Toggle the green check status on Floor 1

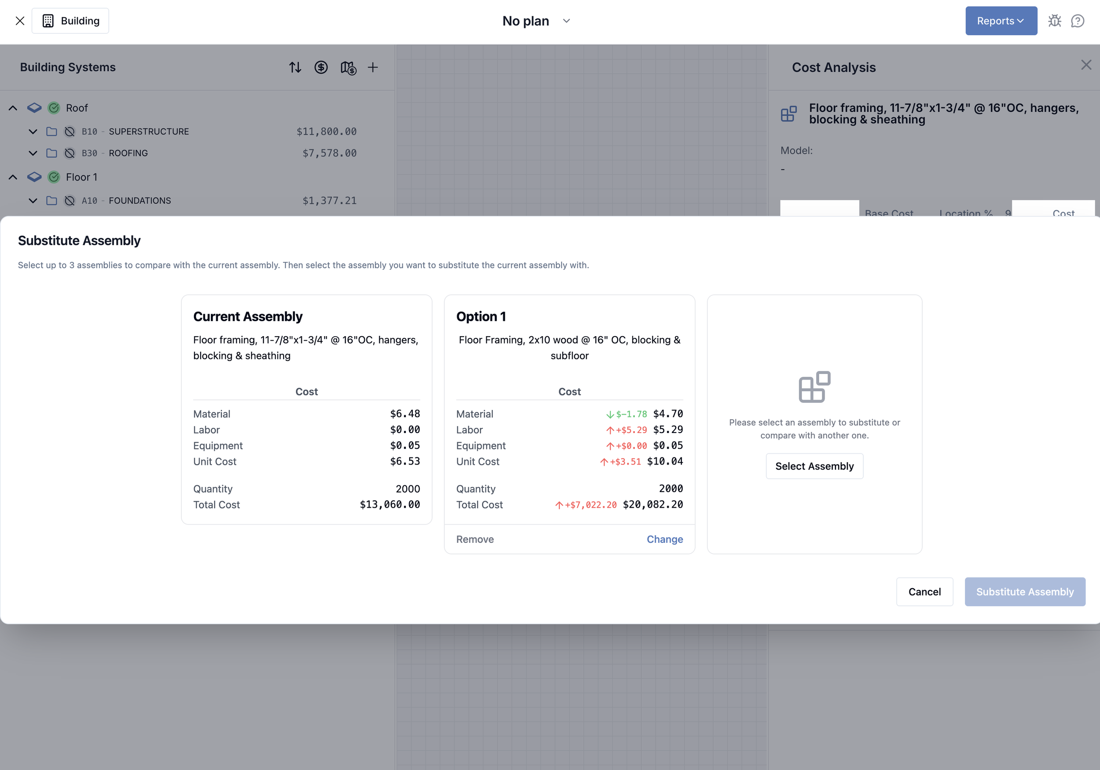54,177
